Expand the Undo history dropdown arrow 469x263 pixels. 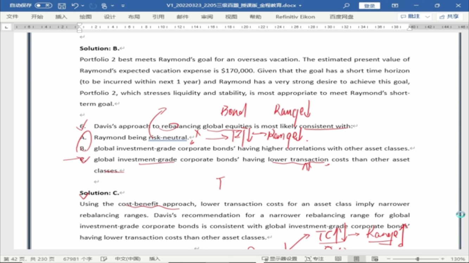[83, 6]
